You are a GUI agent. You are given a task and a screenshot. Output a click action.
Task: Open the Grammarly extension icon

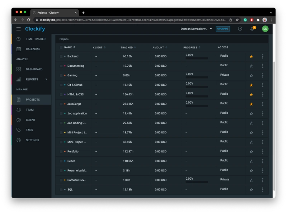coord(245,20)
